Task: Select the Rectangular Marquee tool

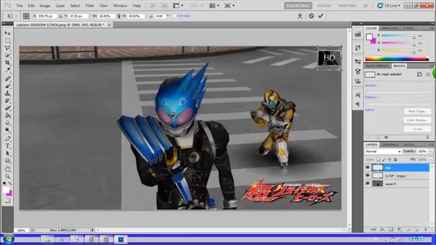Action: pyautogui.click(x=7, y=41)
